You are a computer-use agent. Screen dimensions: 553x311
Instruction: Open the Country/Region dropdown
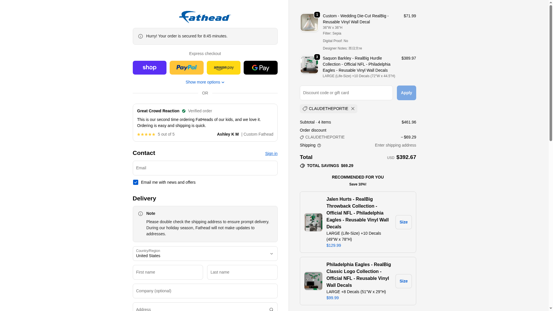pos(205,253)
